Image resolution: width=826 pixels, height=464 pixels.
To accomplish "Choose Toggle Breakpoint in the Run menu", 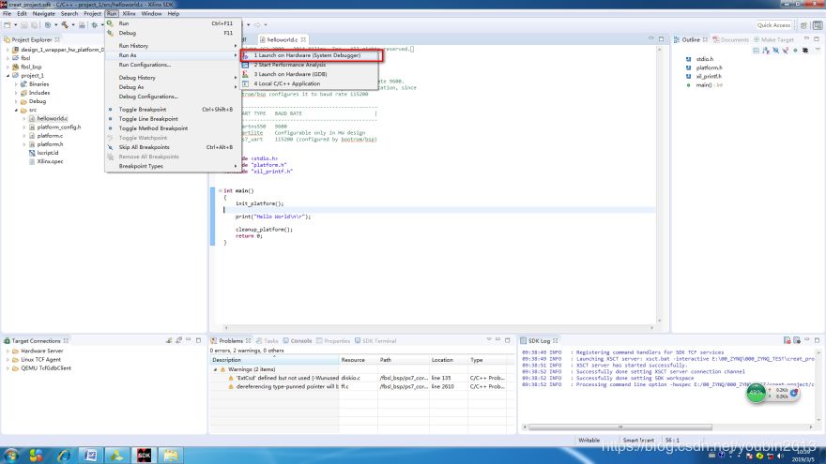I will 143,110.
